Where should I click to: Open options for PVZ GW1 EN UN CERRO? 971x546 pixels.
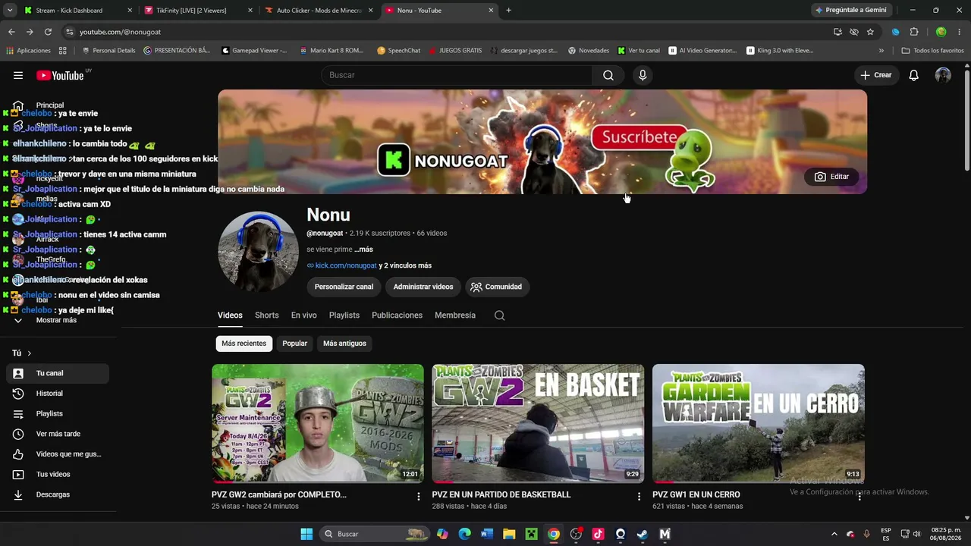[x=859, y=496]
